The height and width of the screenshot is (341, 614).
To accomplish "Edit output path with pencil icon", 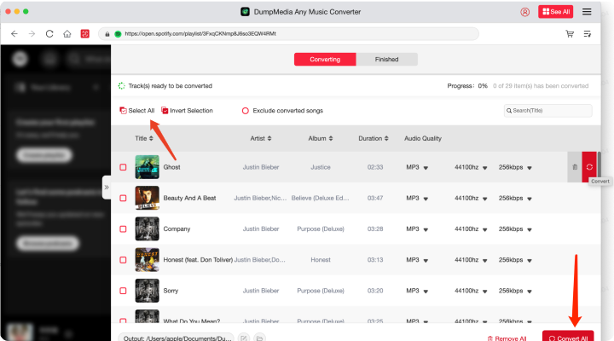I will click(244, 338).
